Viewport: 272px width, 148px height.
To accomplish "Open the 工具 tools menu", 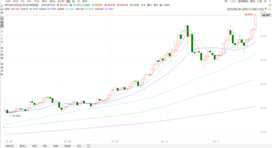I will [x=259, y=2].
